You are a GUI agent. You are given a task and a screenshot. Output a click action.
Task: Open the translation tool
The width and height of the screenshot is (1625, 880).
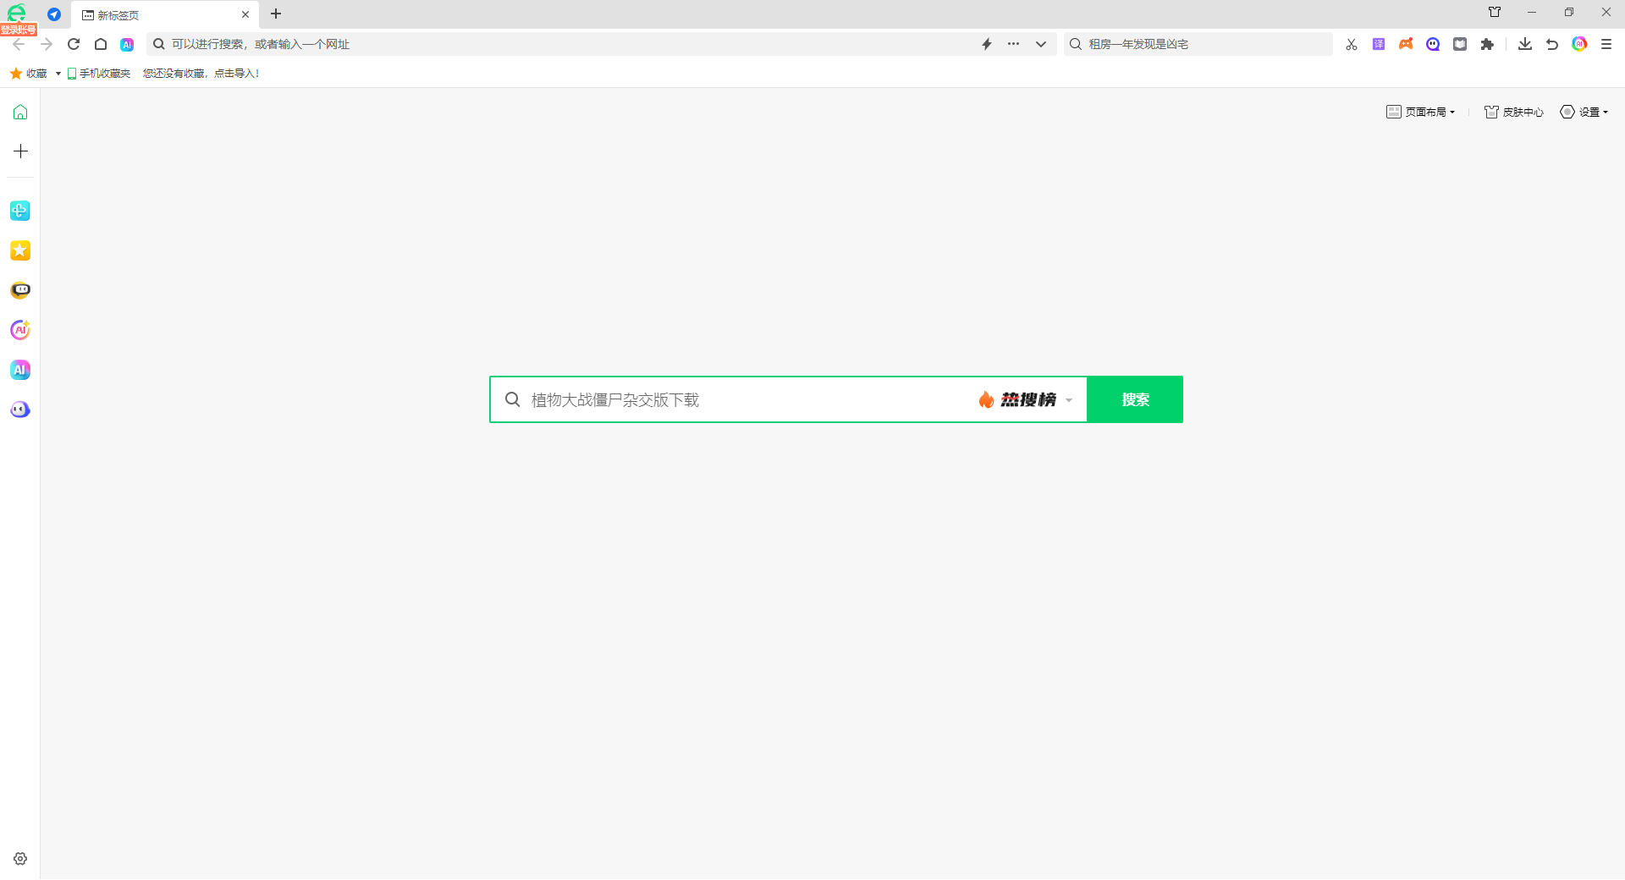(x=1379, y=44)
